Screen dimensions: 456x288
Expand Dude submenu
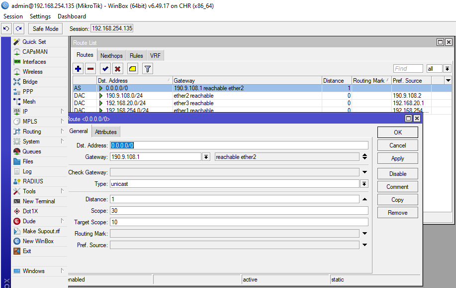62,221
